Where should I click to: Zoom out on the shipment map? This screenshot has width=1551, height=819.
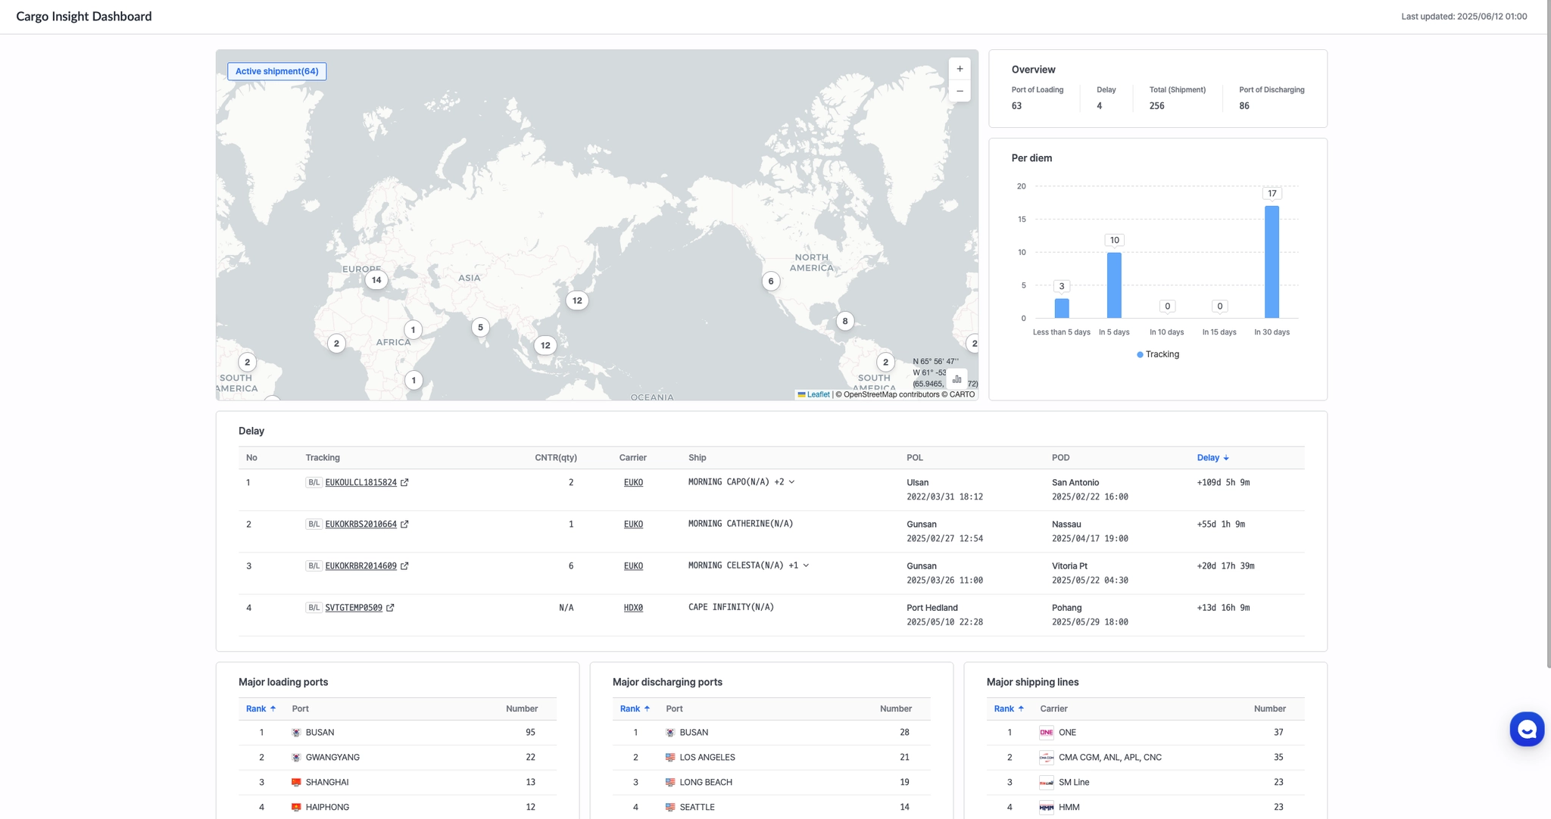point(960,91)
